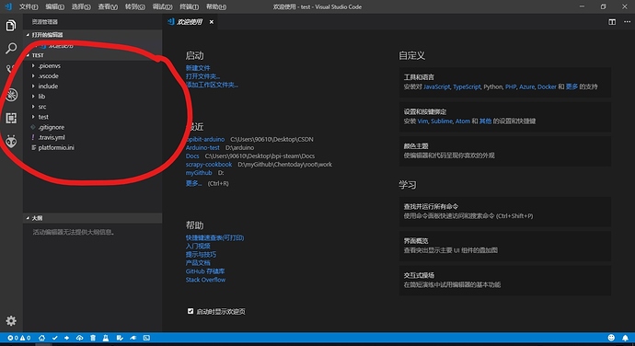The image size is (635, 346).
Task: Click the PlatformIO Upload arrow icon
Action: 67,338
